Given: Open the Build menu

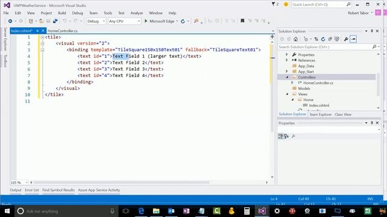Looking at the screenshot, I should click(62, 13).
